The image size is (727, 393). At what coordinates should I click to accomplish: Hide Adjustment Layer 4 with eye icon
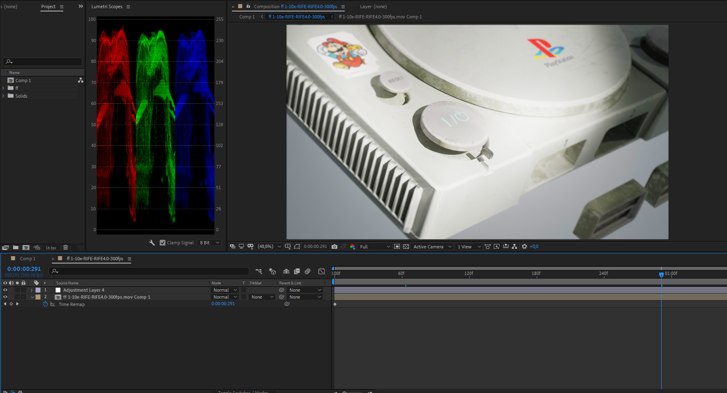[x=5, y=290]
